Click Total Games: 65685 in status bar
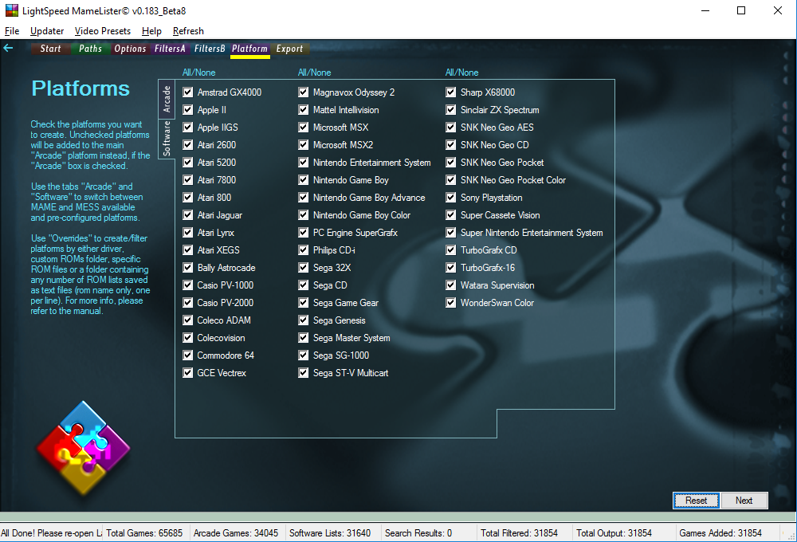 coord(144,533)
